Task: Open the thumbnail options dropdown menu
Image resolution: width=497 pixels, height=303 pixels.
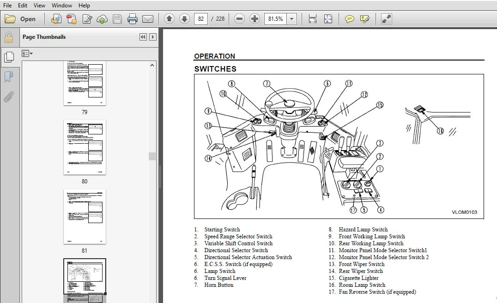Action: tap(27, 54)
